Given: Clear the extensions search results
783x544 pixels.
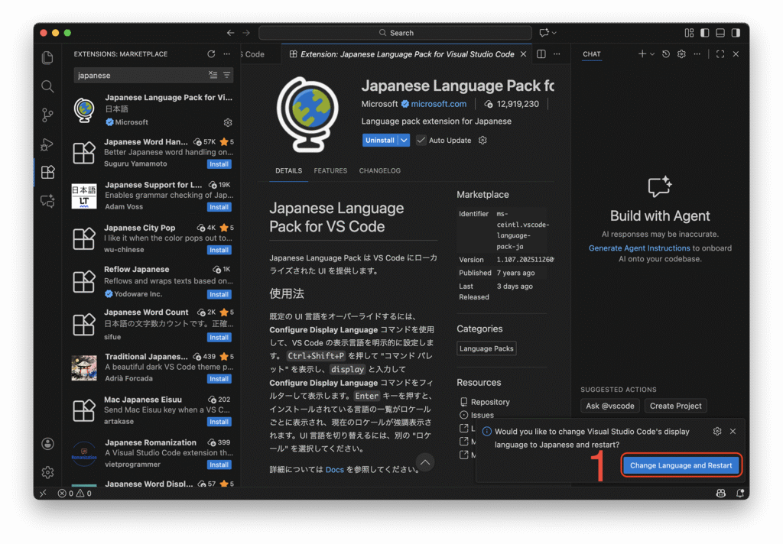Looking at the screenshot, I should (213, 75).
